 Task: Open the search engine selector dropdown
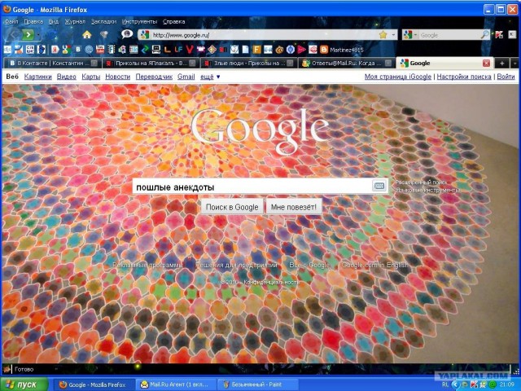click(x=409, y=34)
